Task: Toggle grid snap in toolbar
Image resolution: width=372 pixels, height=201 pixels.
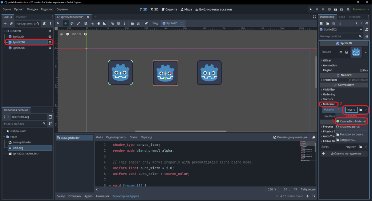Action: click(x=118, y=23)
